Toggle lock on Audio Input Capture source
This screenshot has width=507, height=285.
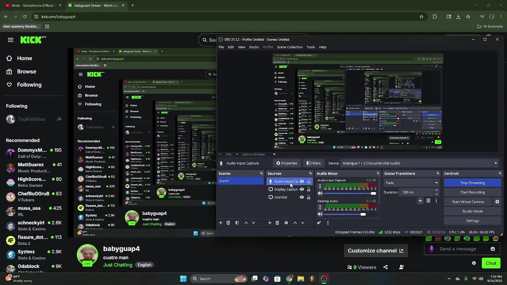click(x=309, y=181)
